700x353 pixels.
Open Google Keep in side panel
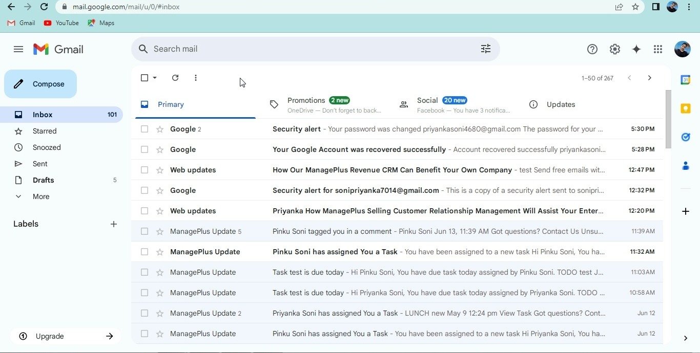coord(685,108)
